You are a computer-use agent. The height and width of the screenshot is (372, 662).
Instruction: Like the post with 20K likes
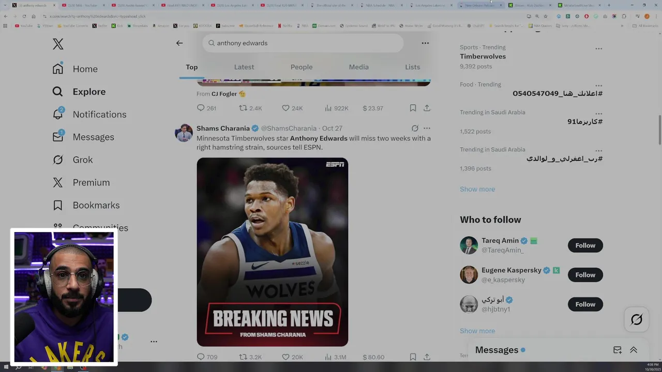click(292, 357)
